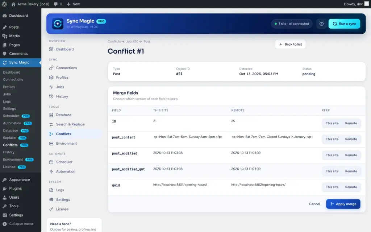Open the comments bubble in admin bar

55,4
